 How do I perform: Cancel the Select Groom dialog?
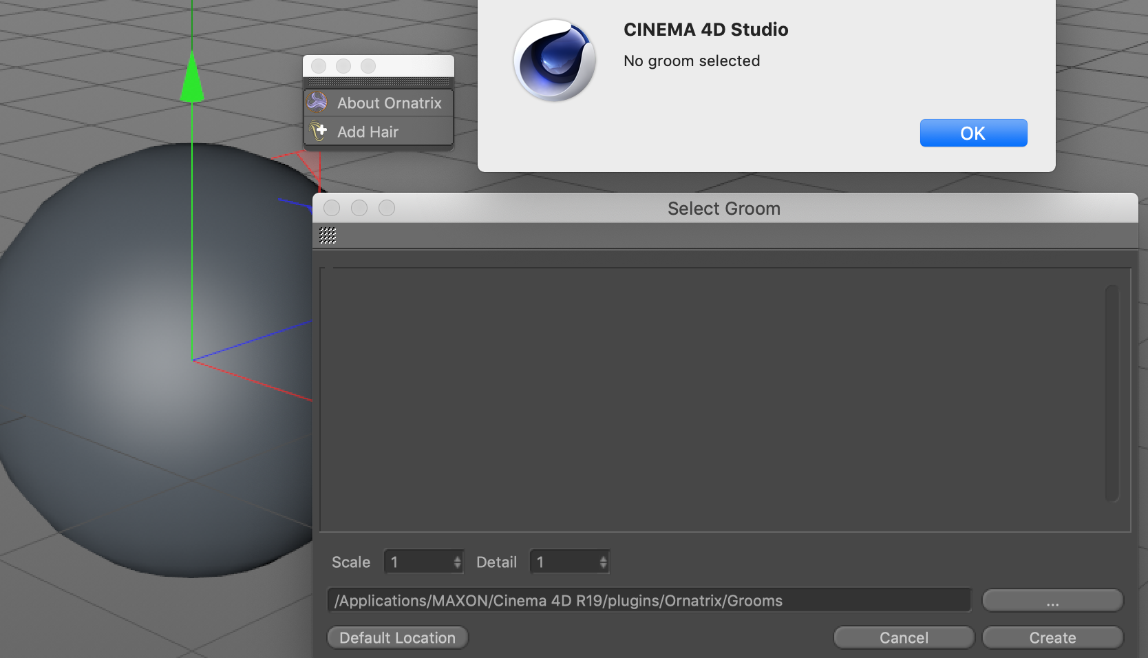click(903, 638)
